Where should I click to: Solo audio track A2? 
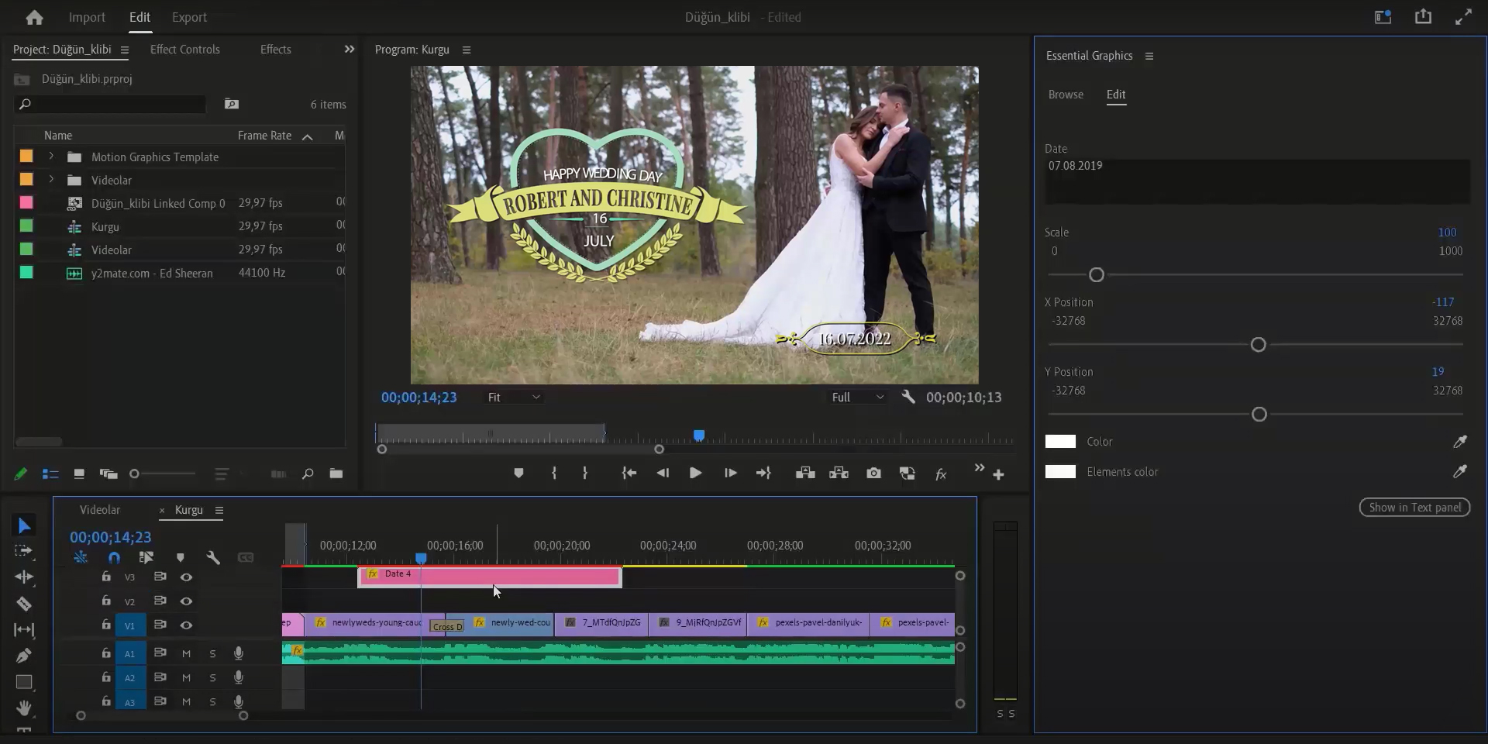click(212, 678)
